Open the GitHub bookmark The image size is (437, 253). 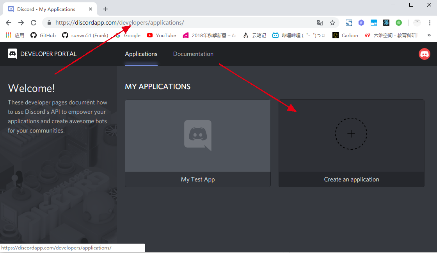click(x=43, y=36)
